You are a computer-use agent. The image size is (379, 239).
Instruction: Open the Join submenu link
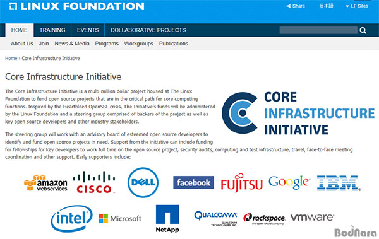[x=44, y=44]
